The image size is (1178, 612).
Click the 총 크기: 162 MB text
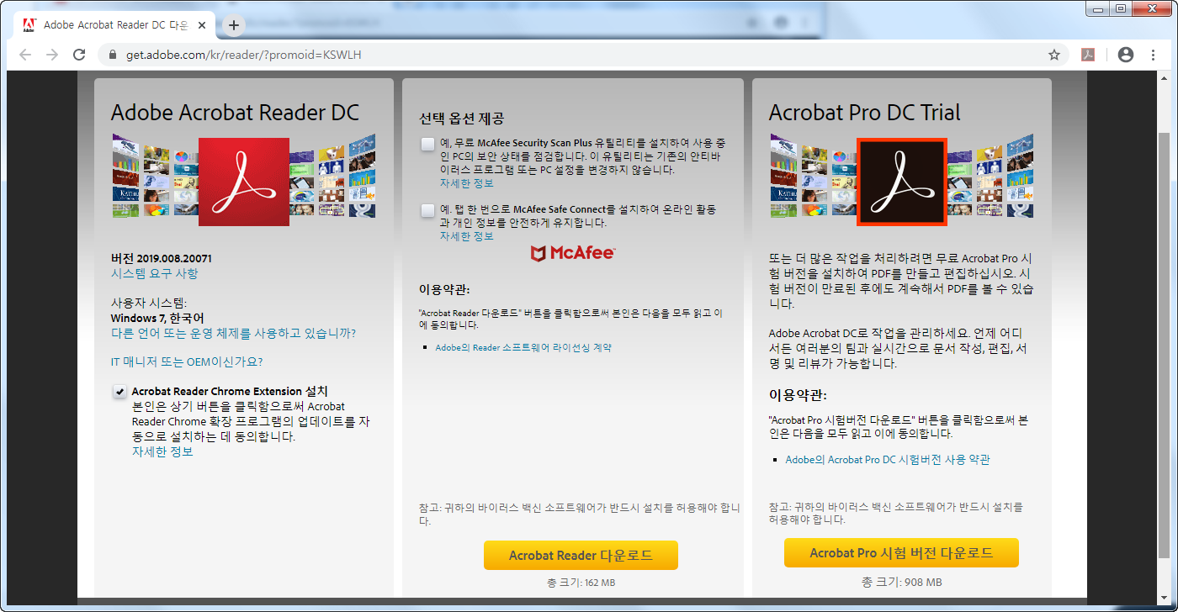click(x=581, y=583)
